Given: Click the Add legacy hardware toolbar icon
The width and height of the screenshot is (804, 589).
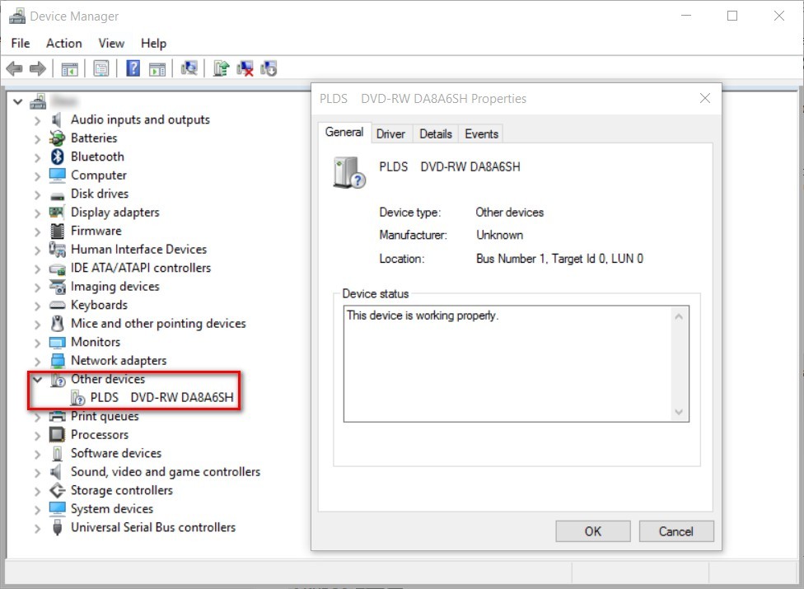Looking at the screenshot, I should tap(269, 68).
